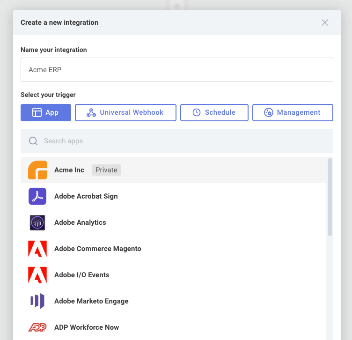Select Adobe I/O Events app

click(x=173, y=275)
